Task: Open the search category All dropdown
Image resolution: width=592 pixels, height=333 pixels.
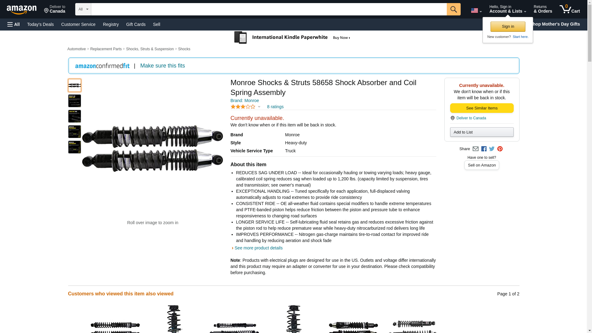Action: [83, 9]
